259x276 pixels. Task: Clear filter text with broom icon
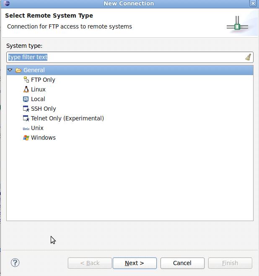[x=248, y=57]
